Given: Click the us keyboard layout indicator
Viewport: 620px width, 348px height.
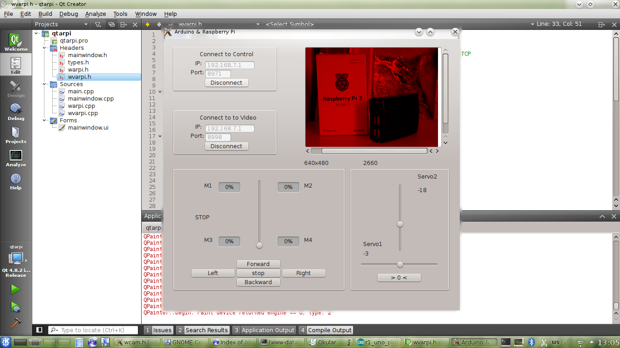Looking at the screenshot, I should 556,342.
